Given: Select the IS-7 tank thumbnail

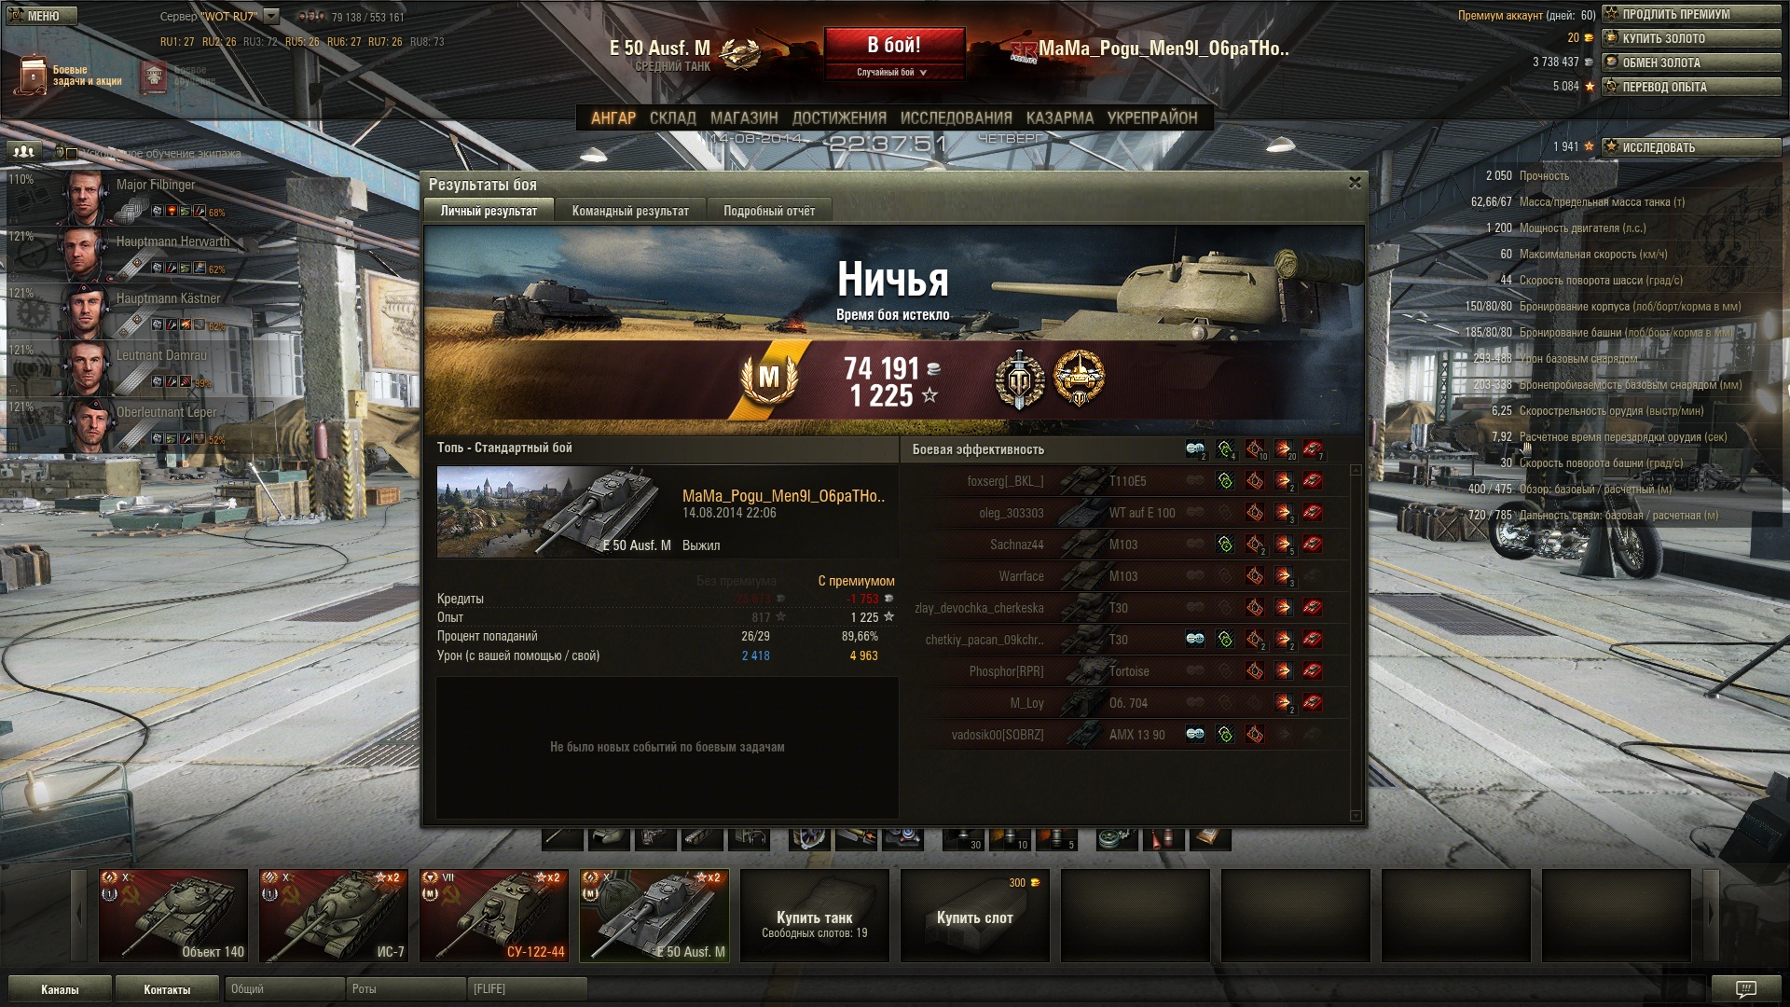Looking at the screenshot, I should (334, 916).
